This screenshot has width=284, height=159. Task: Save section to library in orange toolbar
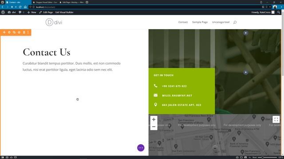pos(19,32)
